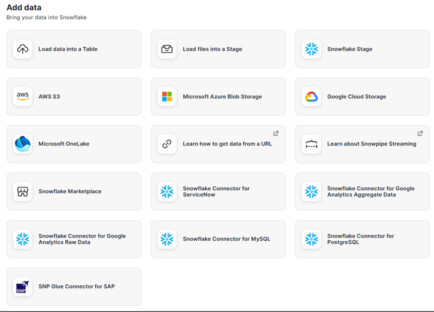
Task: Select Snowflake Connector for ServiceNow label
Action: point(216,191)
